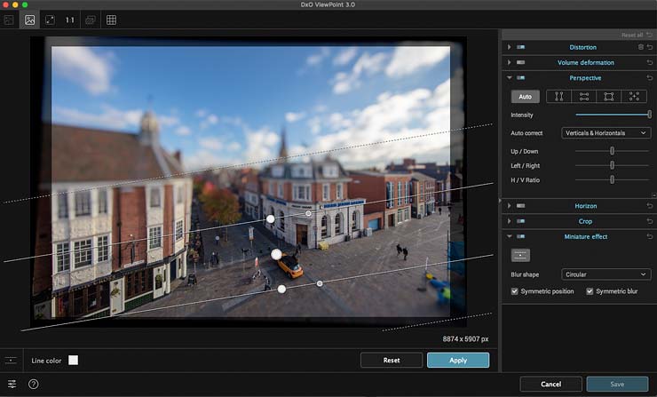The height and width of the screenshot is (397, 657).
Task: Expand the Horizon palette triangle
Action: click(x=509, y=206)
